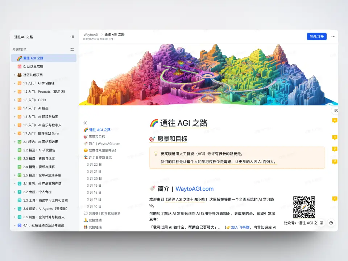Image resolution: width=348 pixels, height=261 pixels.
Task: Click the QR code image
Action: 304,207
